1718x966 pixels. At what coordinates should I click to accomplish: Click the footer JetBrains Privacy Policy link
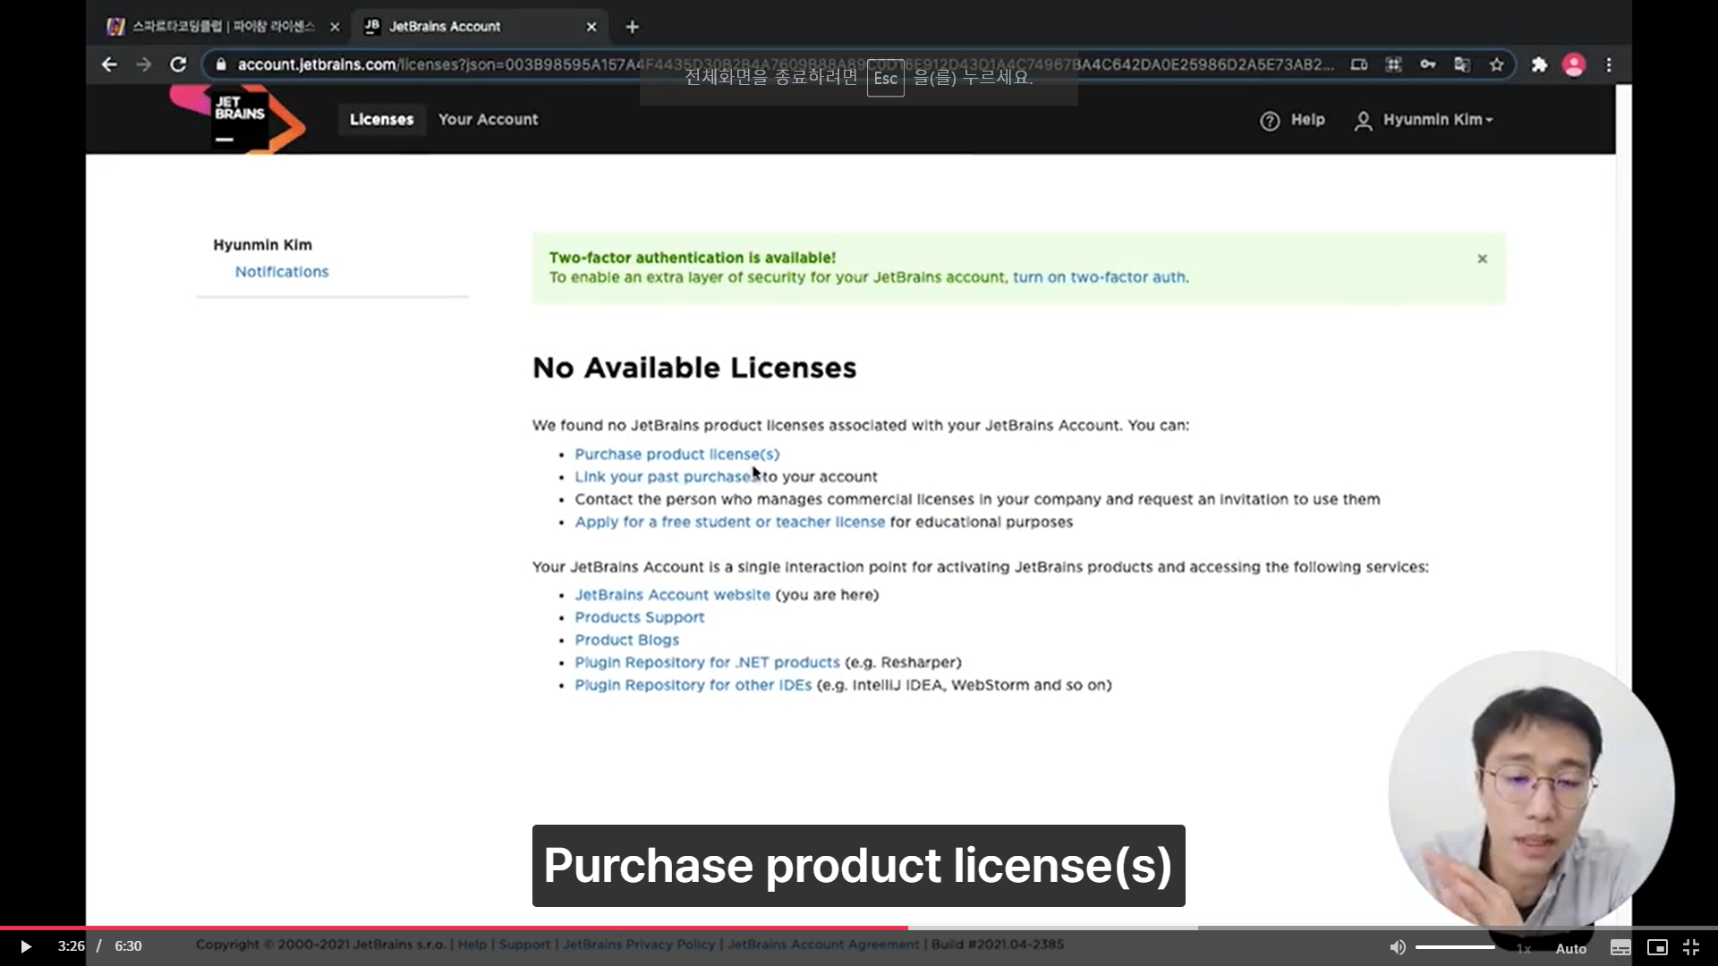[639, 945]
